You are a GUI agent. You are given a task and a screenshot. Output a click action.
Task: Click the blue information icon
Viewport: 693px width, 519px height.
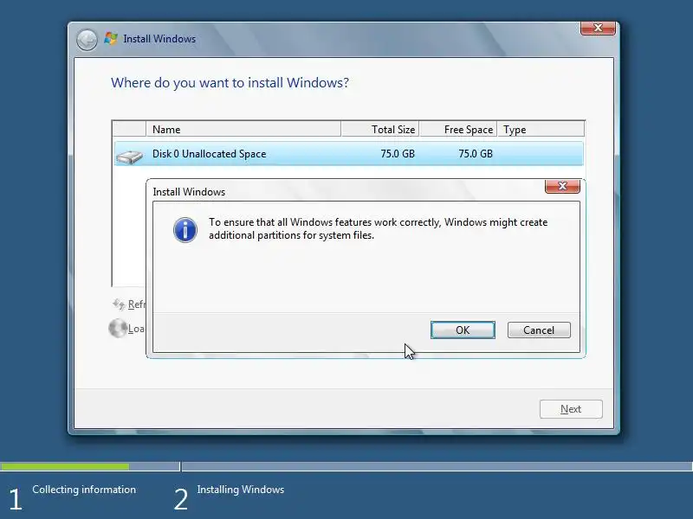pyautogui.click(x=185, y=230)
